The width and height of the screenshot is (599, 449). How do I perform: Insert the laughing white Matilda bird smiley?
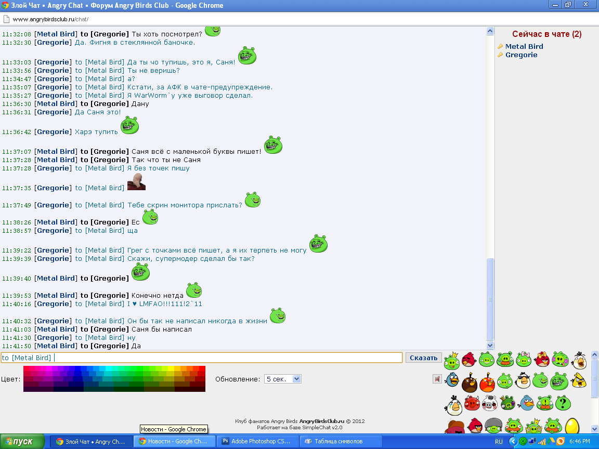[x=579, y=360]
